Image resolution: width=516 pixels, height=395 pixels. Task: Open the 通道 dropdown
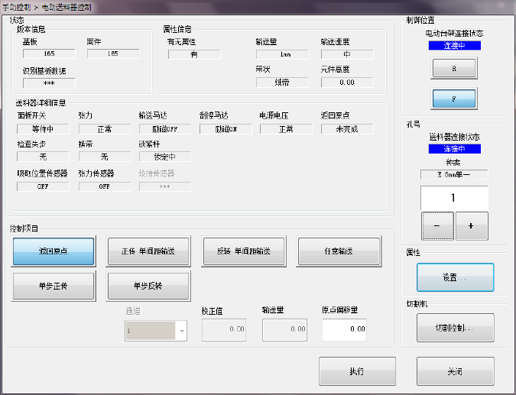pos(156,331)
